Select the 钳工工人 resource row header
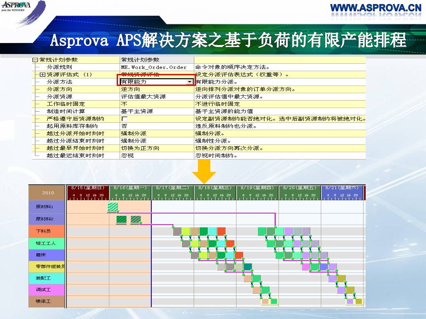Viewport: 426px width, 319px height. pos(47,243)
